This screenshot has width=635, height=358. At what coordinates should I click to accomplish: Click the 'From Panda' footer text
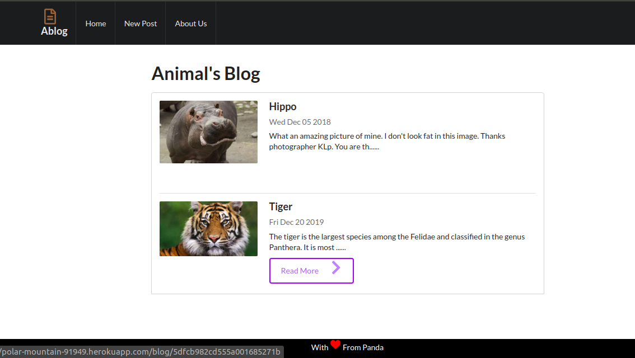[363, 347]
